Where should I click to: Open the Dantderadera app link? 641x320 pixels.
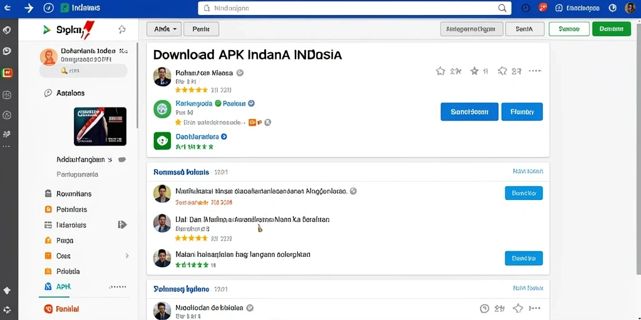(x=197, y=137)
